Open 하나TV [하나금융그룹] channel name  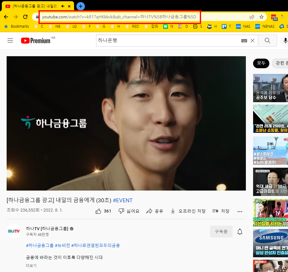click(47, 228)
